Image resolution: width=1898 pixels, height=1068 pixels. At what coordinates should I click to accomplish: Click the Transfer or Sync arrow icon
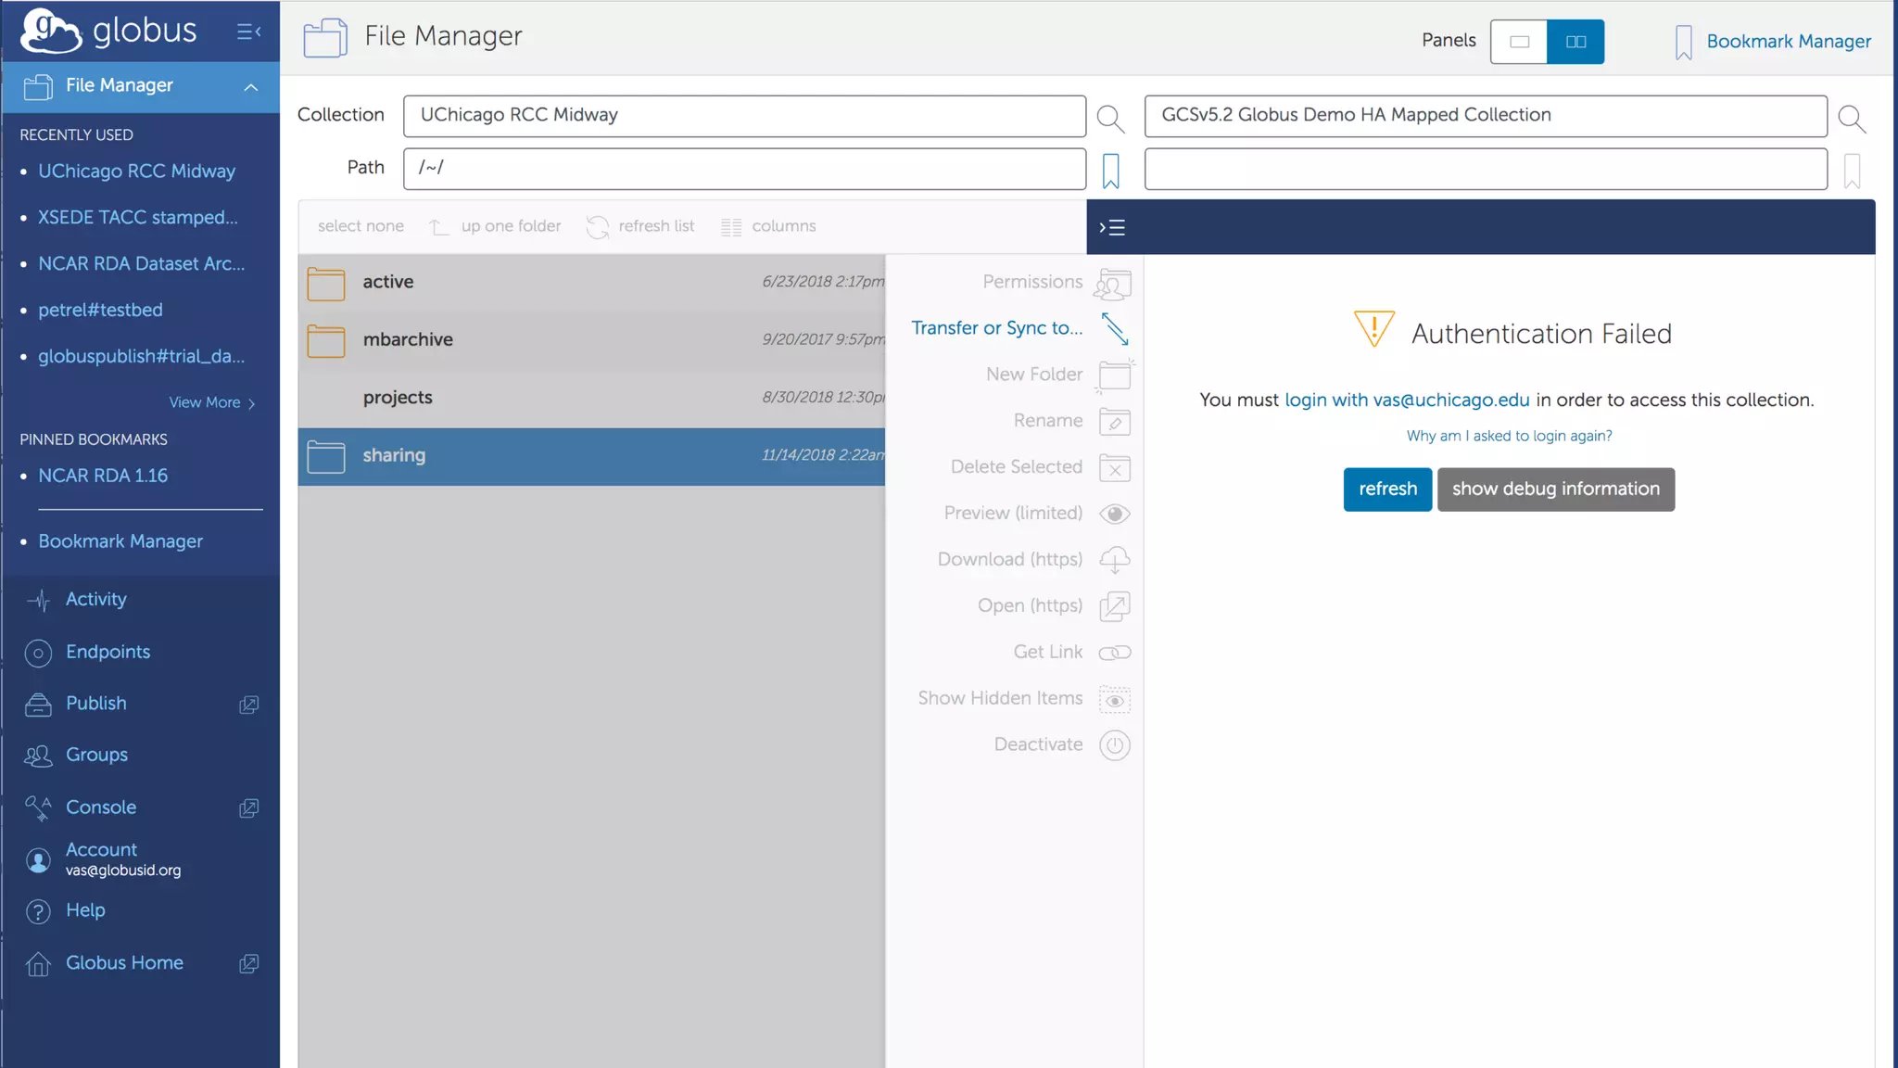click(1114, 328)
